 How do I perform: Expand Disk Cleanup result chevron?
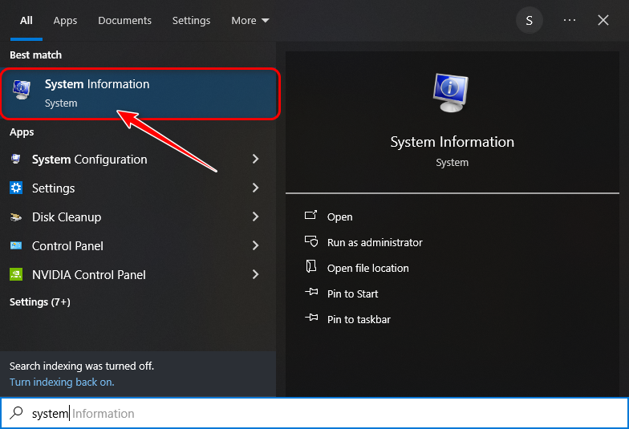[x=255, y=217]
